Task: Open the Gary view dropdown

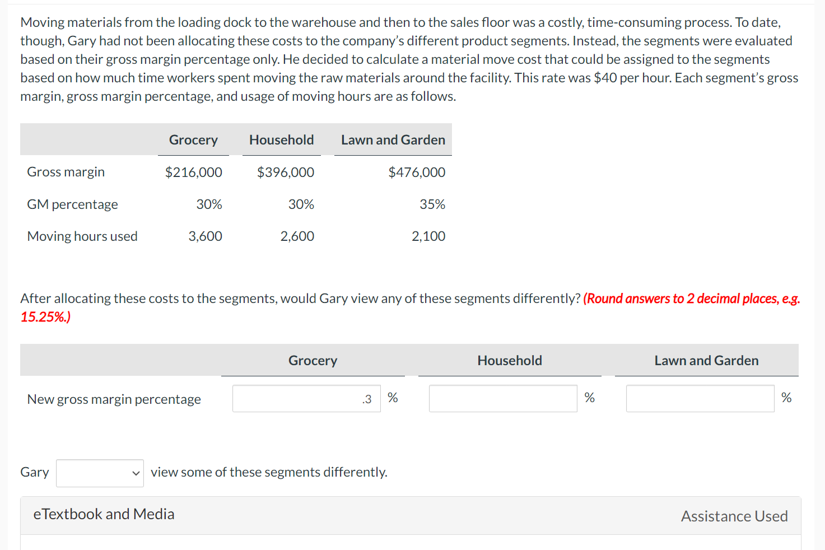Action: coord(100,473)
